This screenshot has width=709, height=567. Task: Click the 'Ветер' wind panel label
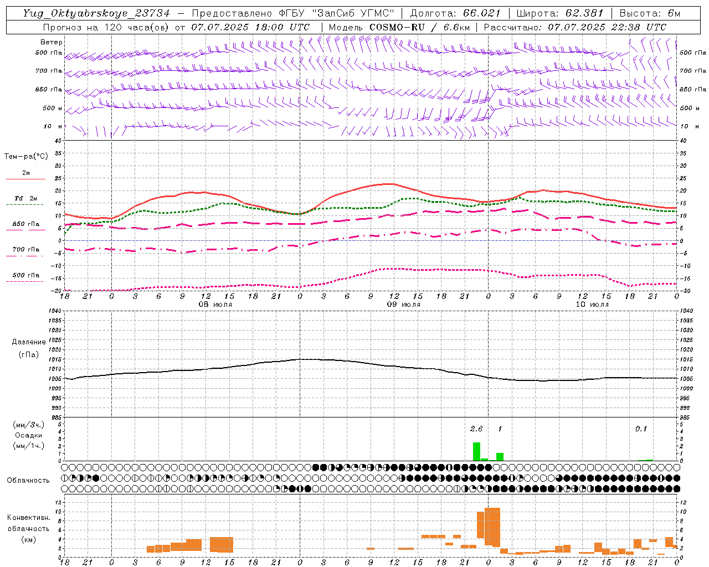tap(52, 42)
